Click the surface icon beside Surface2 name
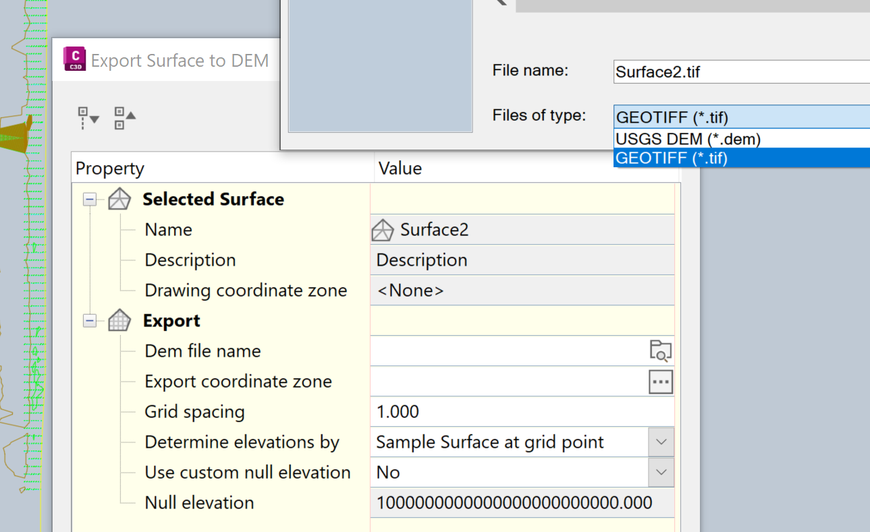The width and height of the screenshot is (870, 532). coord(383,229)
